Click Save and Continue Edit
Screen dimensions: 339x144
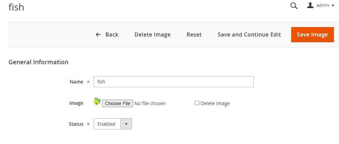coord(249,34)
